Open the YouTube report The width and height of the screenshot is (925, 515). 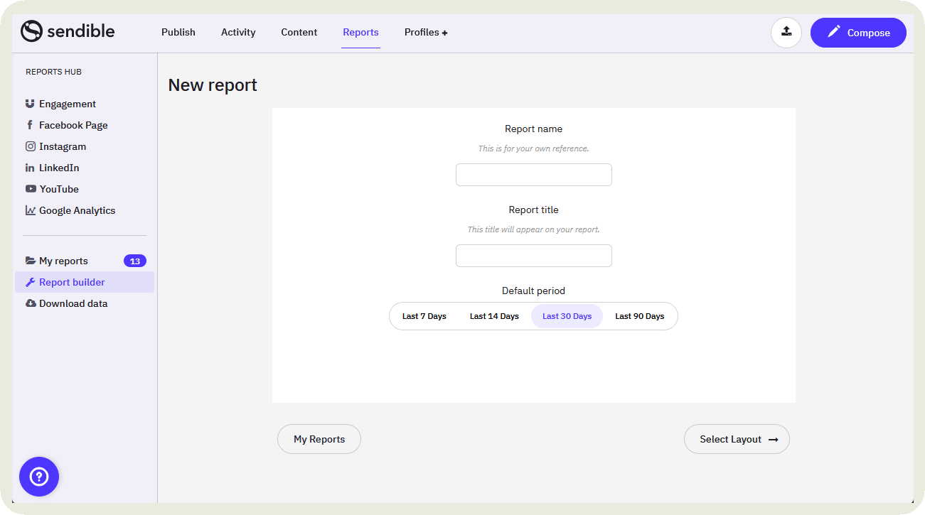58,189
